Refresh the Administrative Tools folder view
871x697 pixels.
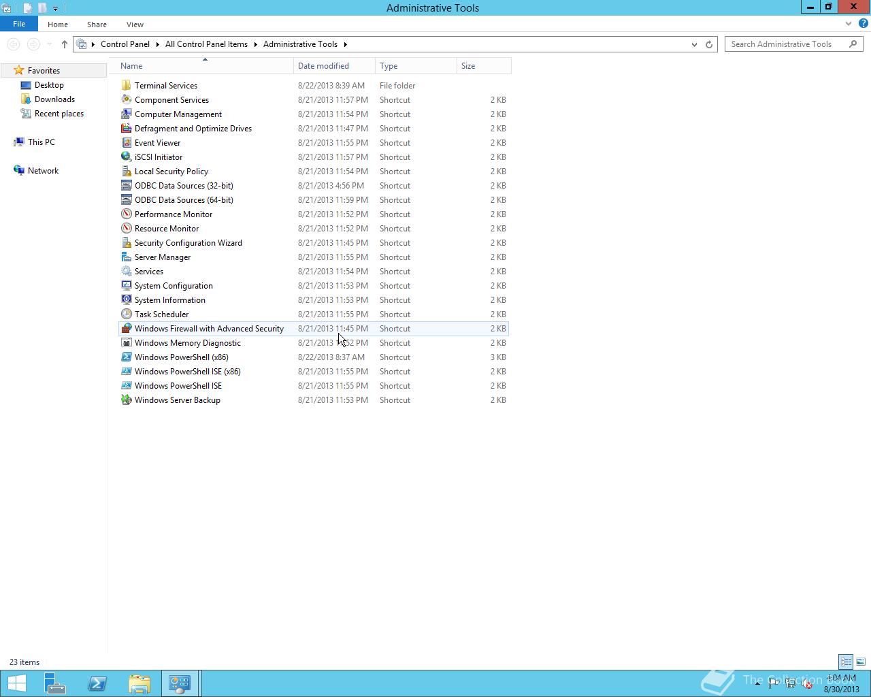coord(709,44)
